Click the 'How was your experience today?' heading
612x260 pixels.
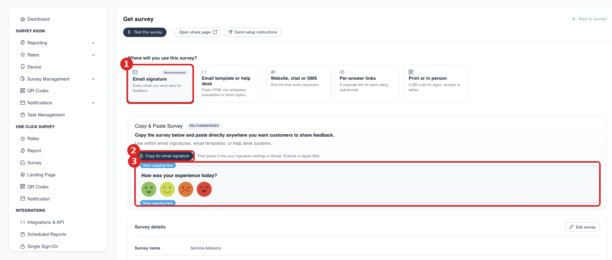coord(179,176)
